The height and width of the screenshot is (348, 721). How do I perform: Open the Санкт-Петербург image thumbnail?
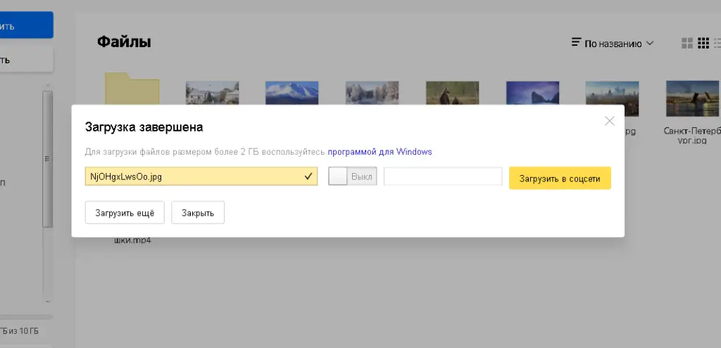692,97
